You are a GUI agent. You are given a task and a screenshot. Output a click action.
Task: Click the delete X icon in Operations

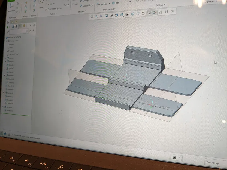pyautogui.click(x=17, y=13)
